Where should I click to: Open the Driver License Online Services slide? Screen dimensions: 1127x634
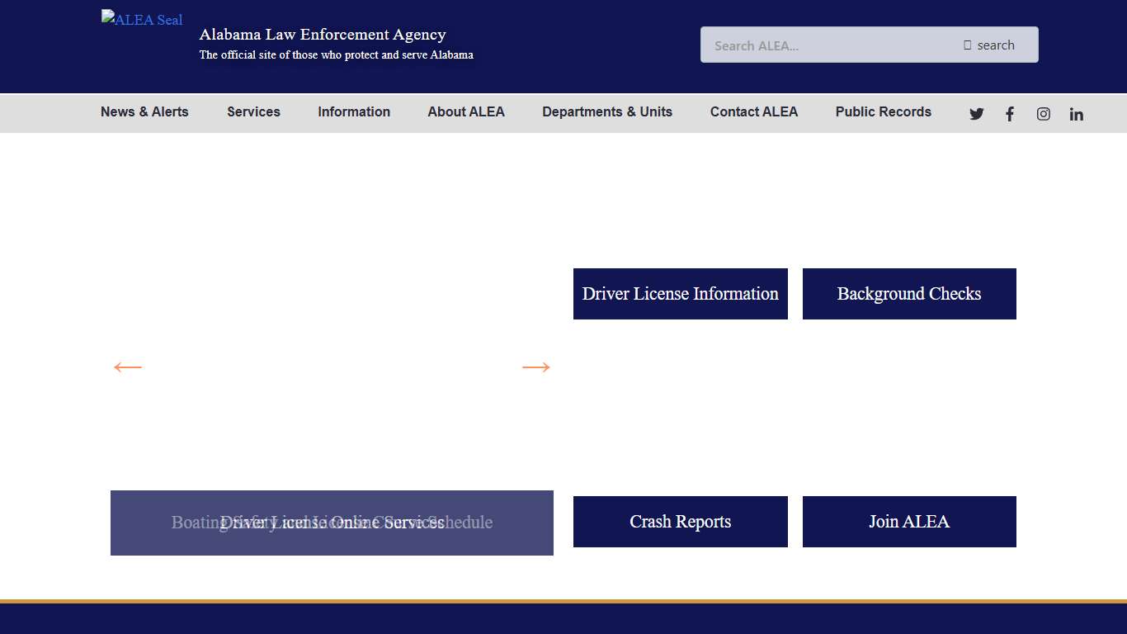[x=331, y=523]
